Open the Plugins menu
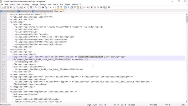188x106 pixels. [68, 4]
